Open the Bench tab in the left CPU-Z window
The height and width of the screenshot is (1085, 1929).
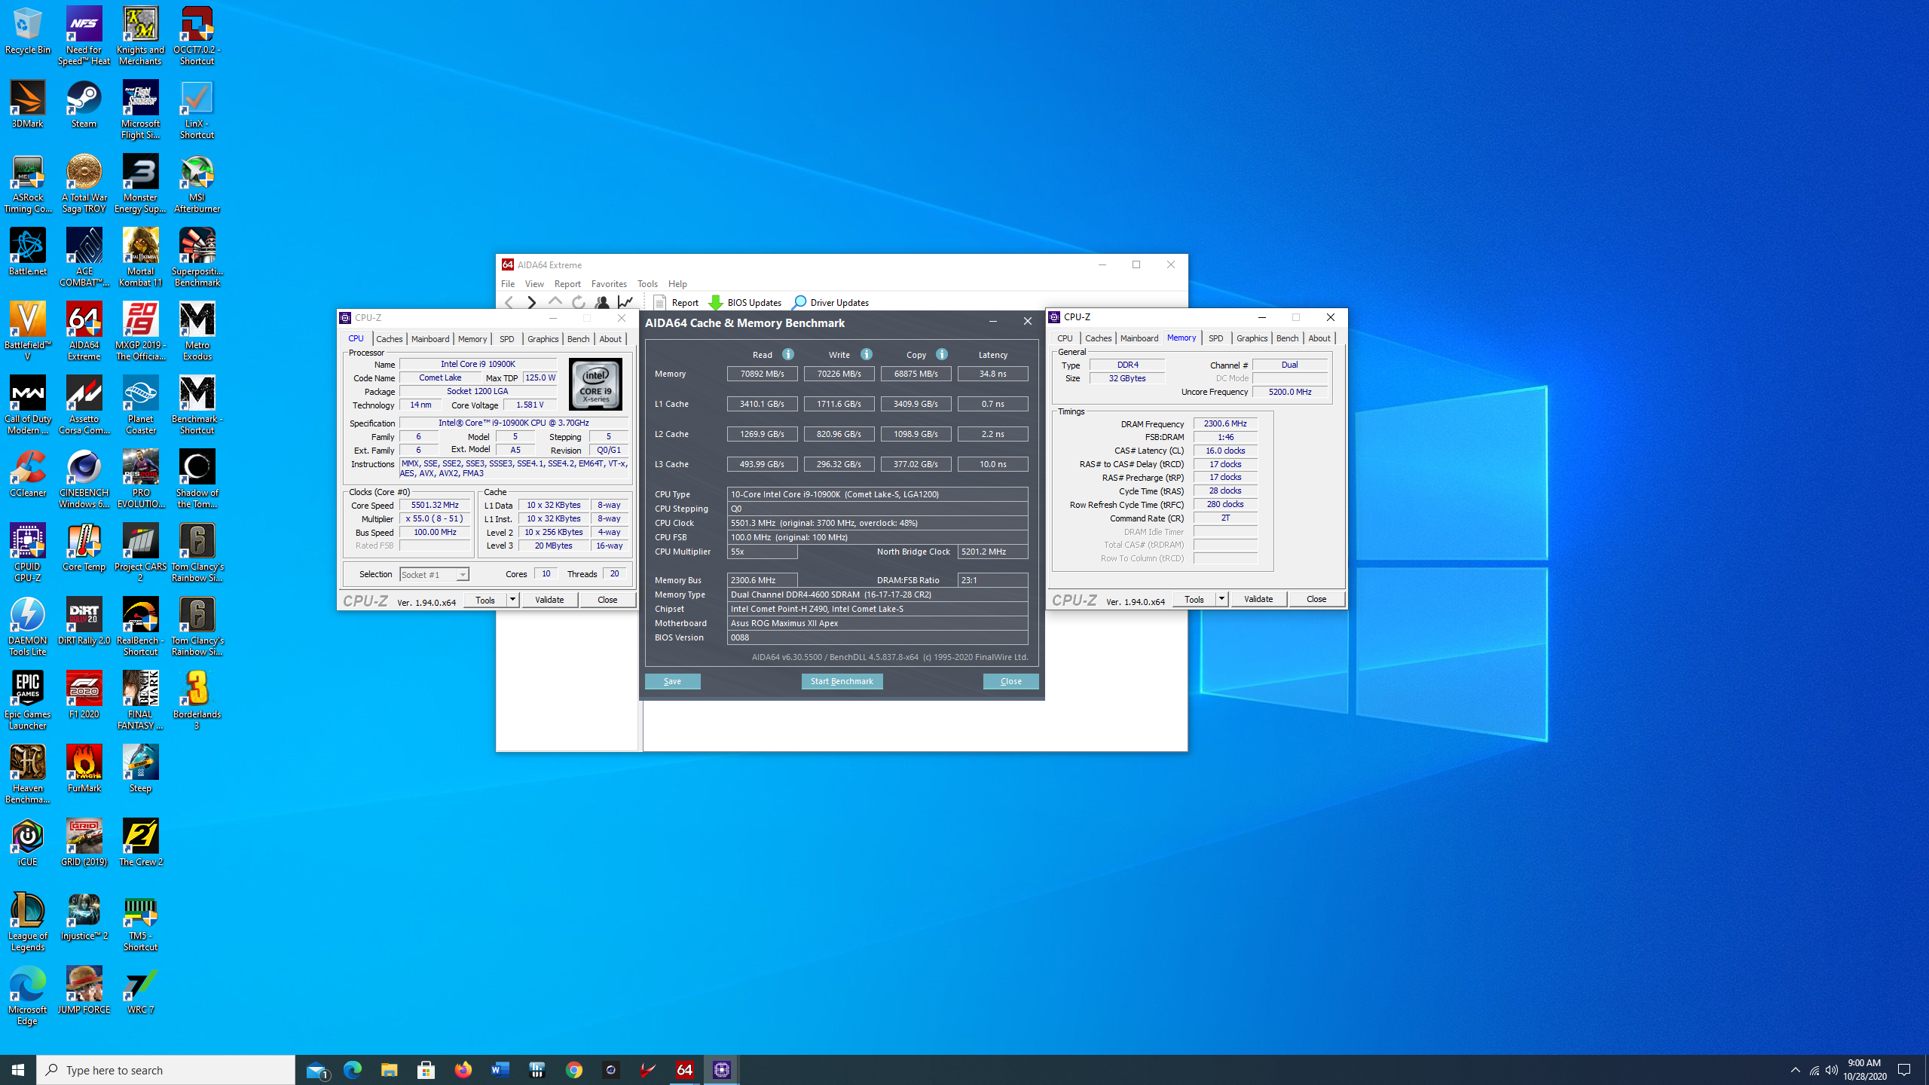[578, 339]
